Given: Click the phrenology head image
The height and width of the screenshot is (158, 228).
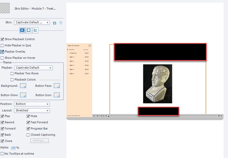Looking at the screenshot, I should (158, 84).
